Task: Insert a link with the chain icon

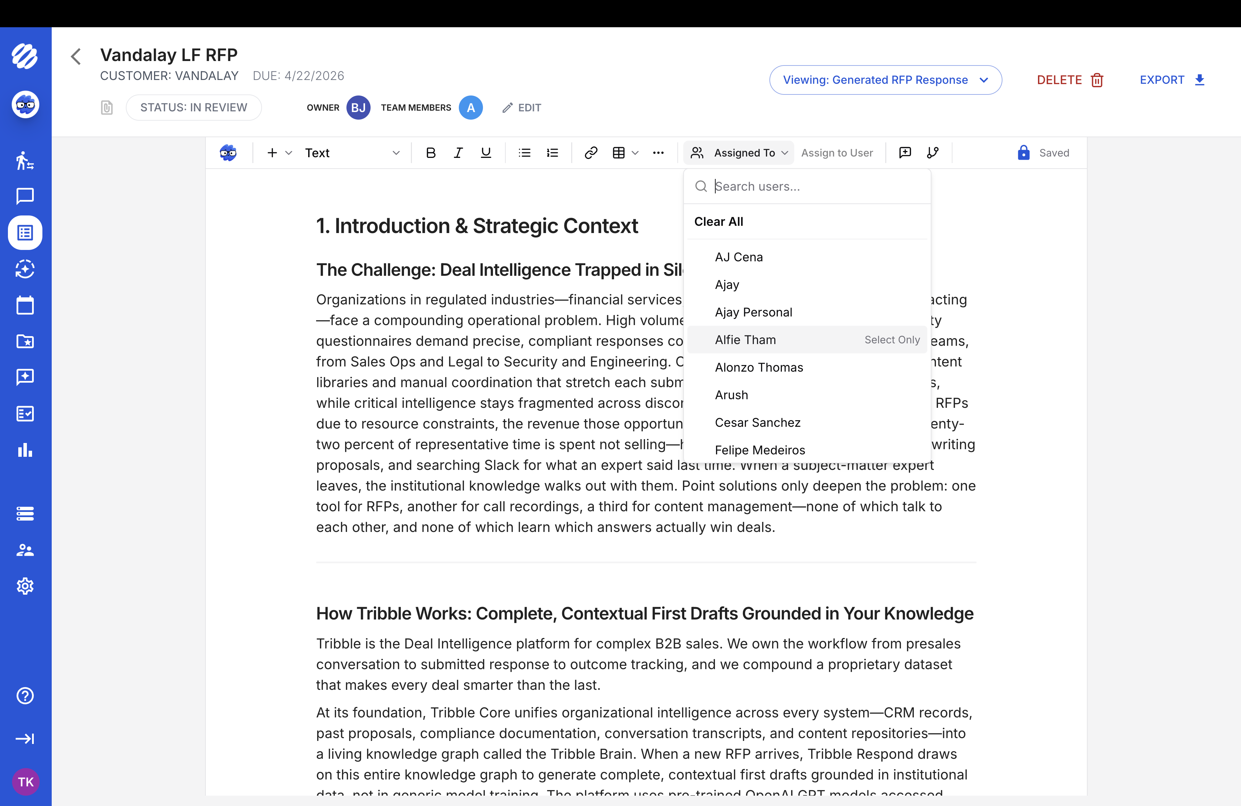Action: pos(591,153)
